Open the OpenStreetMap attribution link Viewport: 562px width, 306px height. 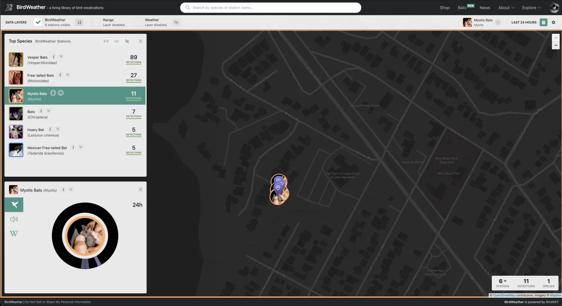(504, 295)
